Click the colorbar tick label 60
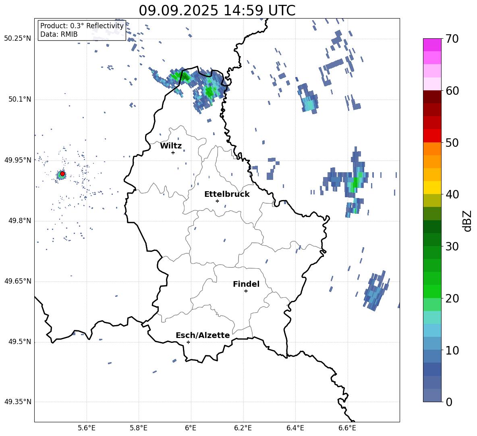Image resolution: width=477 pixels, height=436 pixels. point(452,91)
